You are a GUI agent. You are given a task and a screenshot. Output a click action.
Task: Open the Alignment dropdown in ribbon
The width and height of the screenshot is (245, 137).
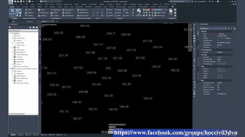click(x=56, y=10)
